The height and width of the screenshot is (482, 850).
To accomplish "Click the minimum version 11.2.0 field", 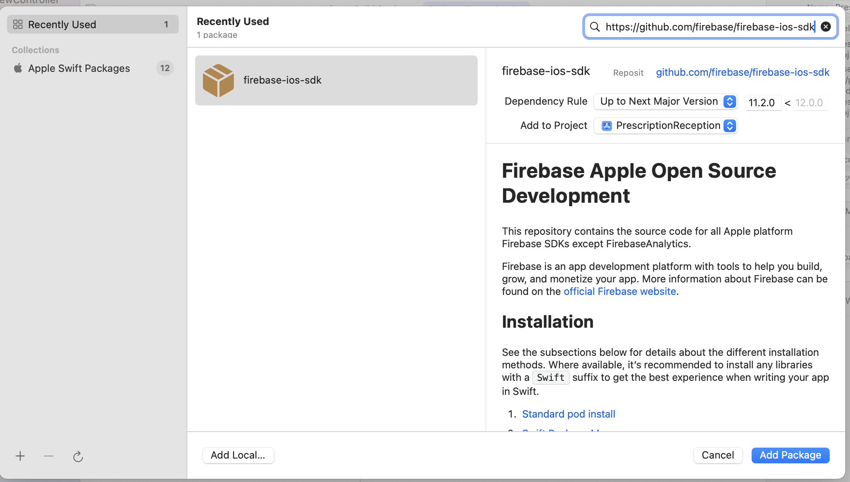I will [763, 103].
